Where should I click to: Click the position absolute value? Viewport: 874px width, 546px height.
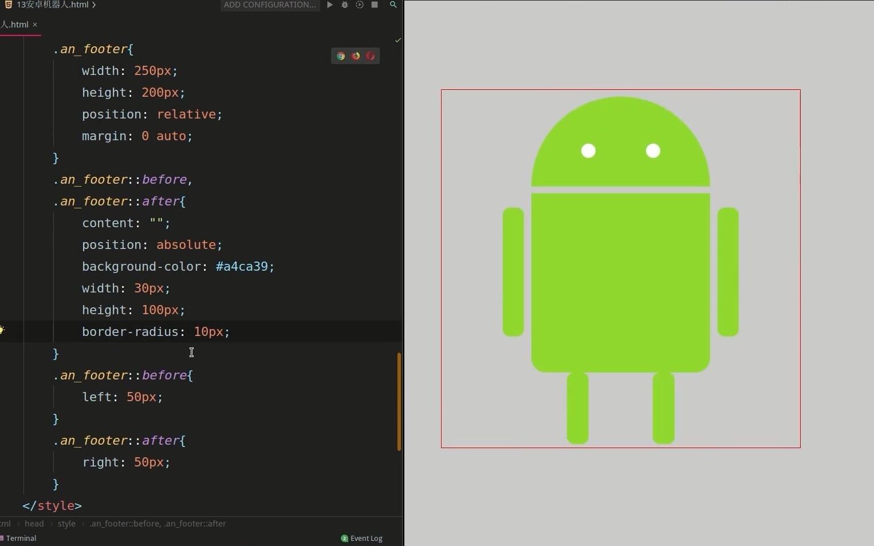[186, 245]
